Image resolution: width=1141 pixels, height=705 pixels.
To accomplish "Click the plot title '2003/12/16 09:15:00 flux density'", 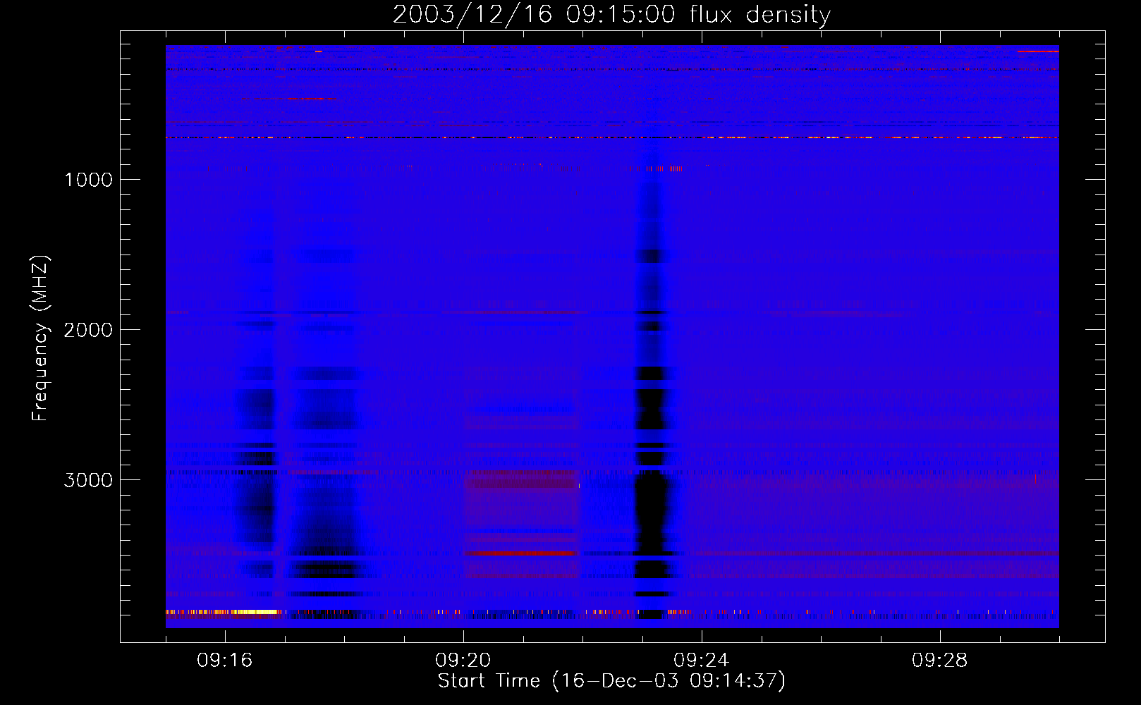I will (x=611, y=15).
